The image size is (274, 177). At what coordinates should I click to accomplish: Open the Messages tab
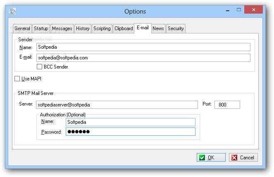pyautogui.click(x=62, y=28)
